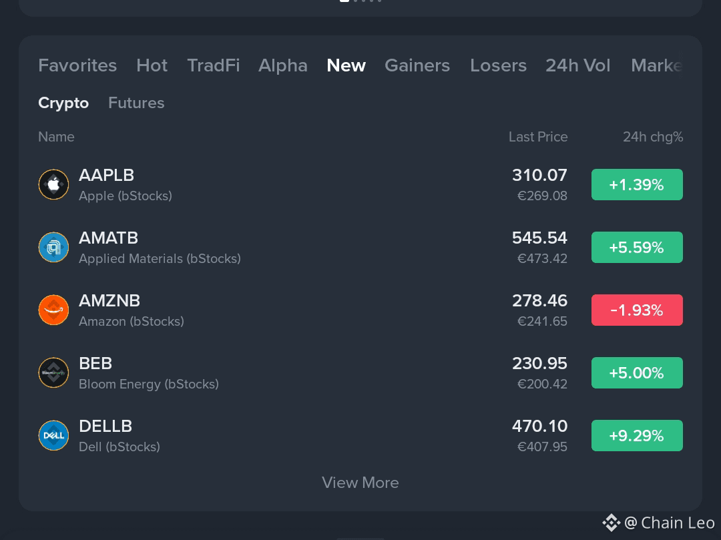The height and width of the screenshot is (540, 721).
Task: Click the Bloom Energy BEB icon
Action: [x=53, y=372]
